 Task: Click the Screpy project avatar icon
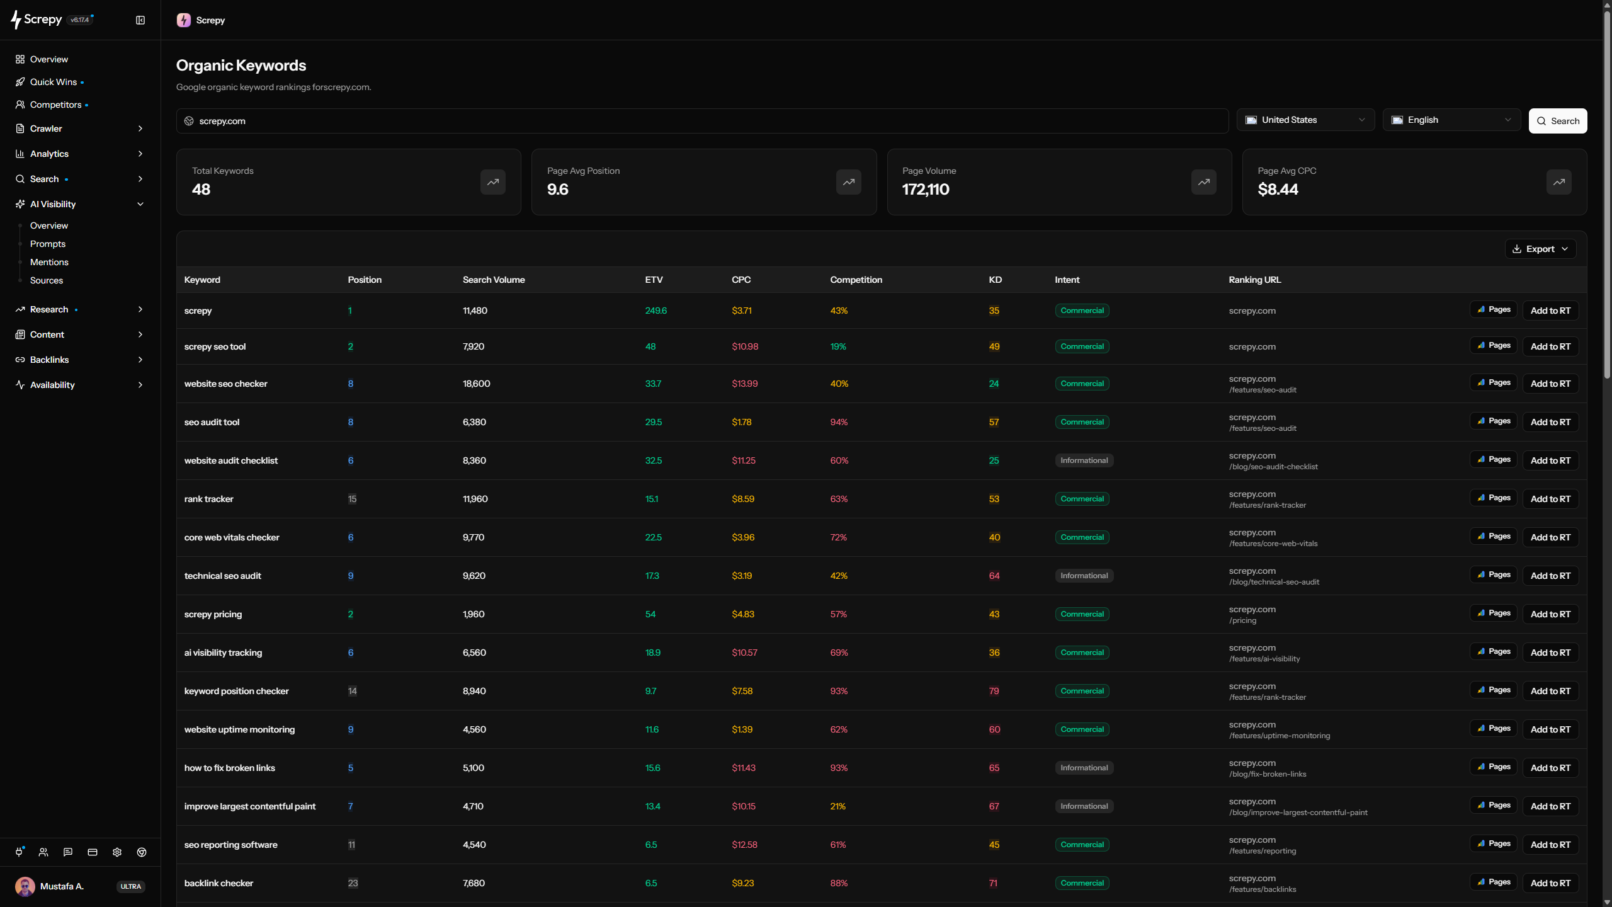(x=184, y=20)
